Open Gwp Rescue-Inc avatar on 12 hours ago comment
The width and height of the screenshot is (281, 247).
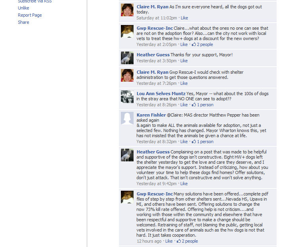[x=127, y=197]
